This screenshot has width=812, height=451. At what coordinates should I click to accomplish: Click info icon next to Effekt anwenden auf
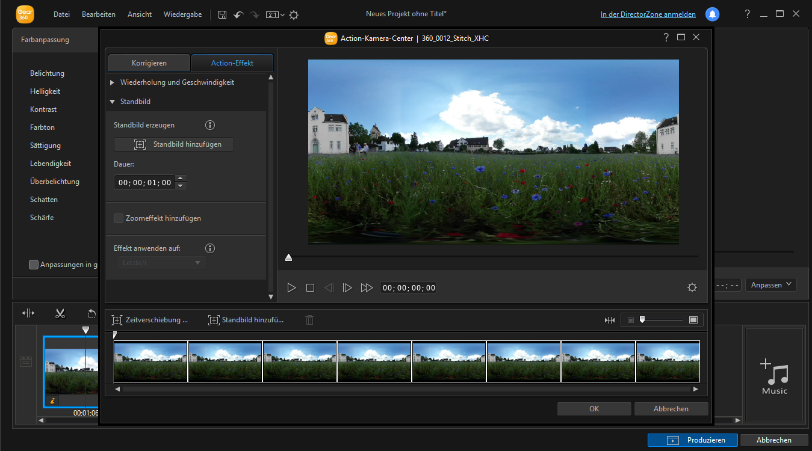click(x=210, y=248)
